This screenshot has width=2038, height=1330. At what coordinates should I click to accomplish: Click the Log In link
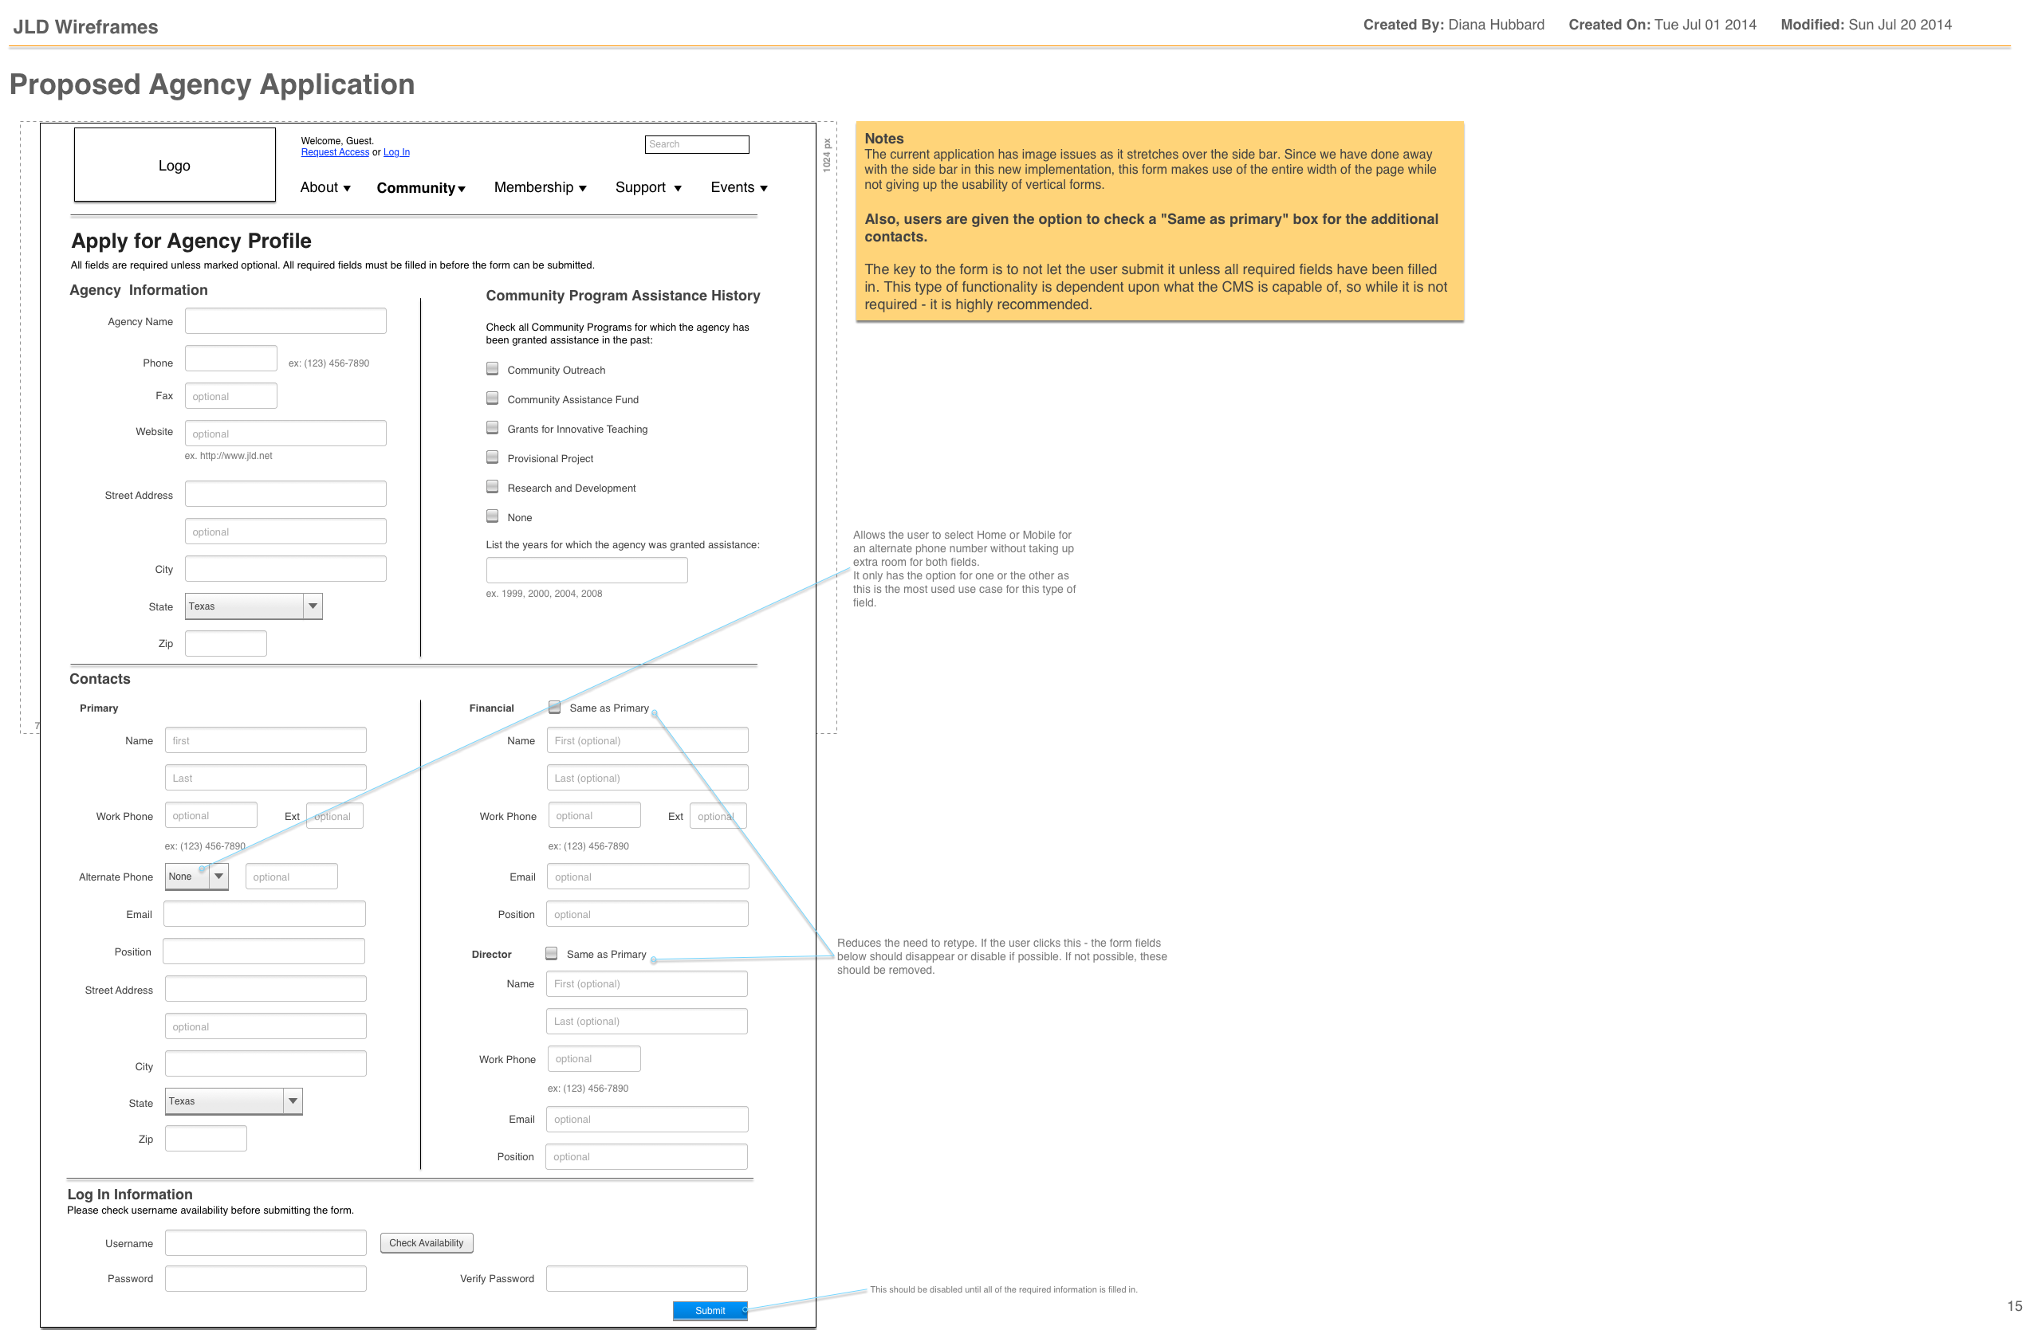coord(396,152)
